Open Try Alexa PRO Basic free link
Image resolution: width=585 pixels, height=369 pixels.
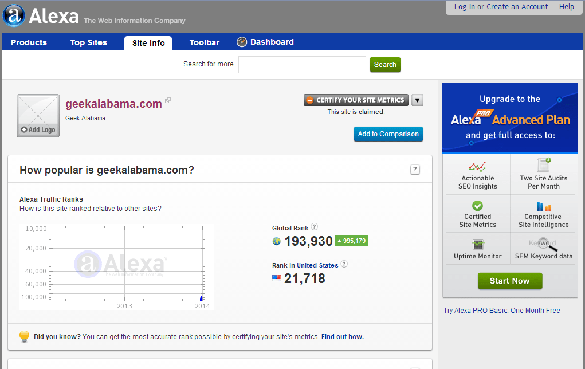(501, 311)
